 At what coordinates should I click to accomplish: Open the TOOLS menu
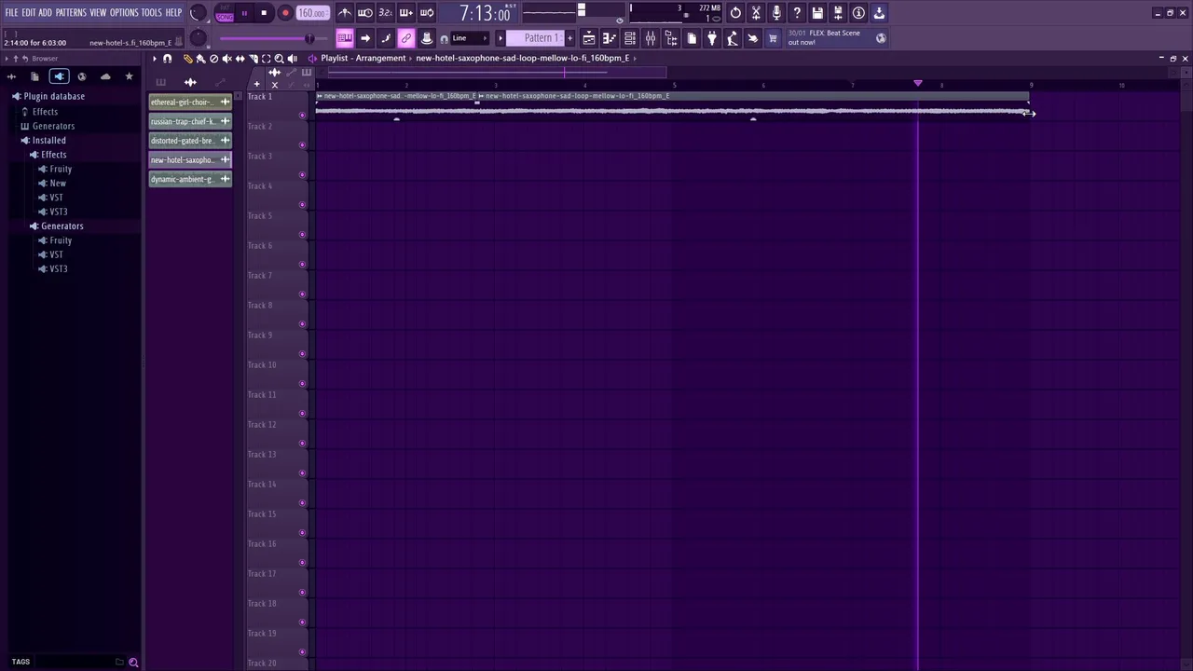point(151,13)
